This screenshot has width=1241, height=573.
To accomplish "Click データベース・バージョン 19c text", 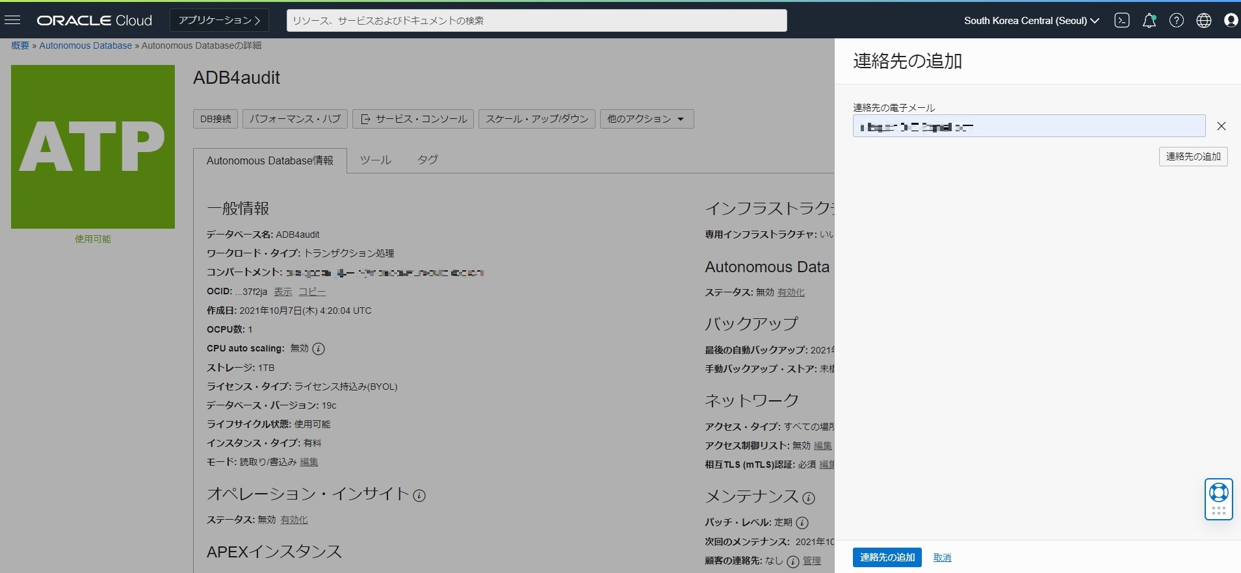I will click(329, 405).
